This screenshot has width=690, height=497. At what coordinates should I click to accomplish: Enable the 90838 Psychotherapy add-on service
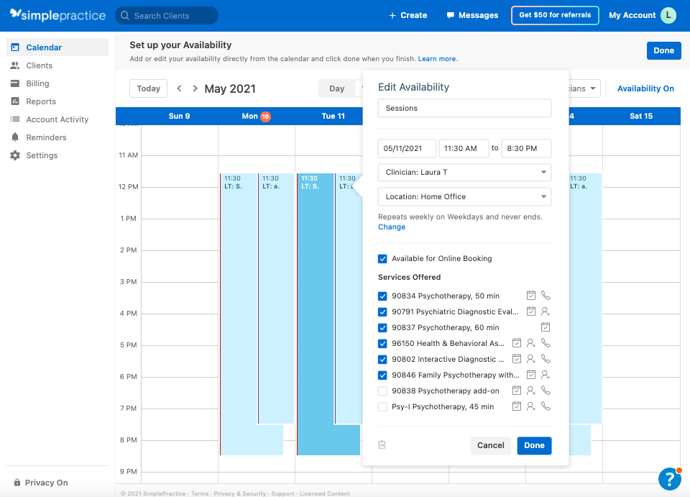(x=383, y=391)
